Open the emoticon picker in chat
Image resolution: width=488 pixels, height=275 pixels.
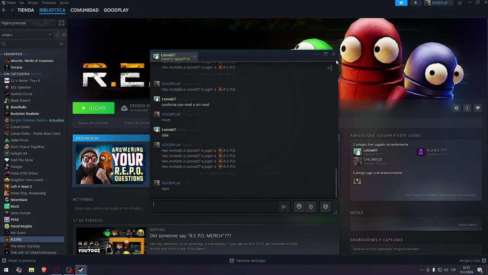[x=299, y=207]
